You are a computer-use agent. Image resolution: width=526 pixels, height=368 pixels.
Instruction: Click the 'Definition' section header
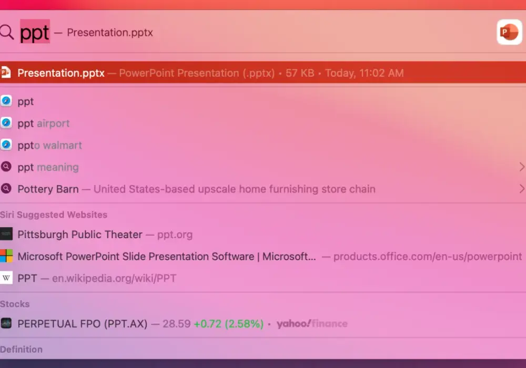21,349
